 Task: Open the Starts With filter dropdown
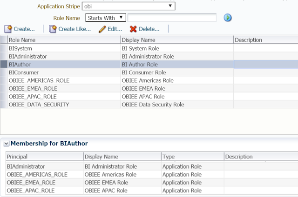tap(106, 18)
